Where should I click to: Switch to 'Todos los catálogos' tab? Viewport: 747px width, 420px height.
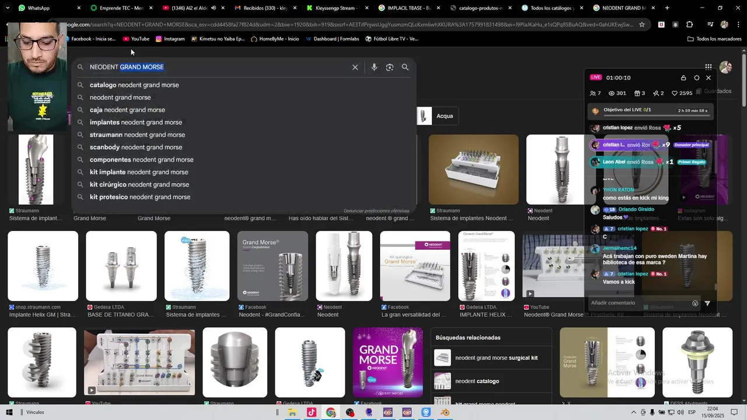(x=552, y=8)
